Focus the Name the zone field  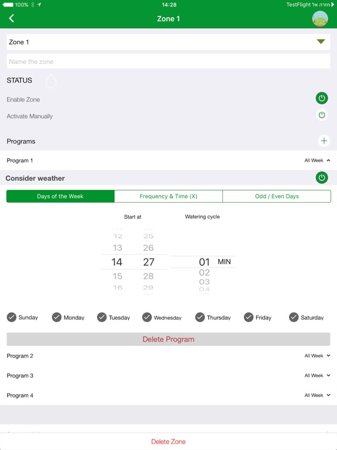pyautogui.click(x=168, y=62)
